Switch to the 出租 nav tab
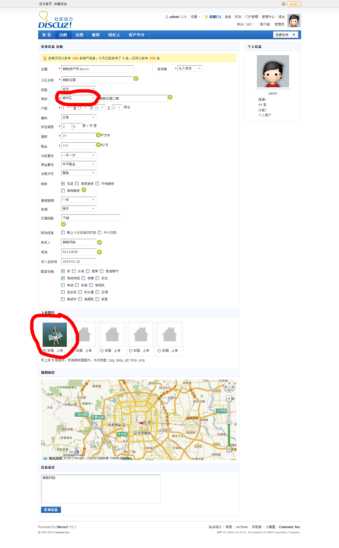 click(x=63, y=35)
